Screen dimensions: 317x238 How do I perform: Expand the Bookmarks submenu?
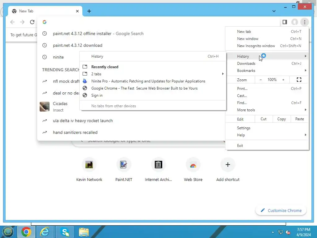click(x=267, y=71)
